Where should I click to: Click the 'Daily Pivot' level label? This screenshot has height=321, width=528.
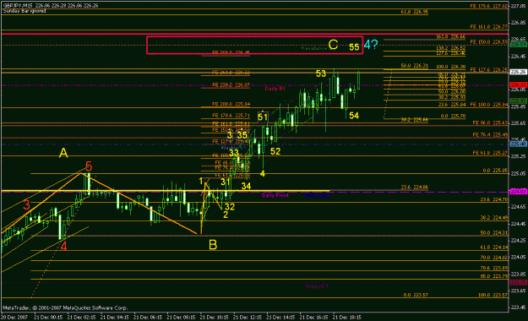pos(275,195)
